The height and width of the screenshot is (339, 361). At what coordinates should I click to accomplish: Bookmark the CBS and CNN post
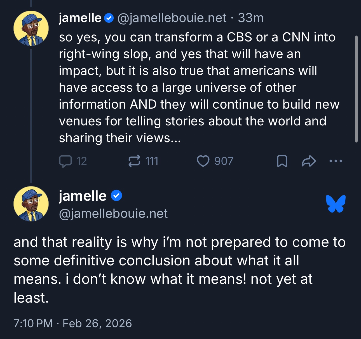(x=282, y=161)
